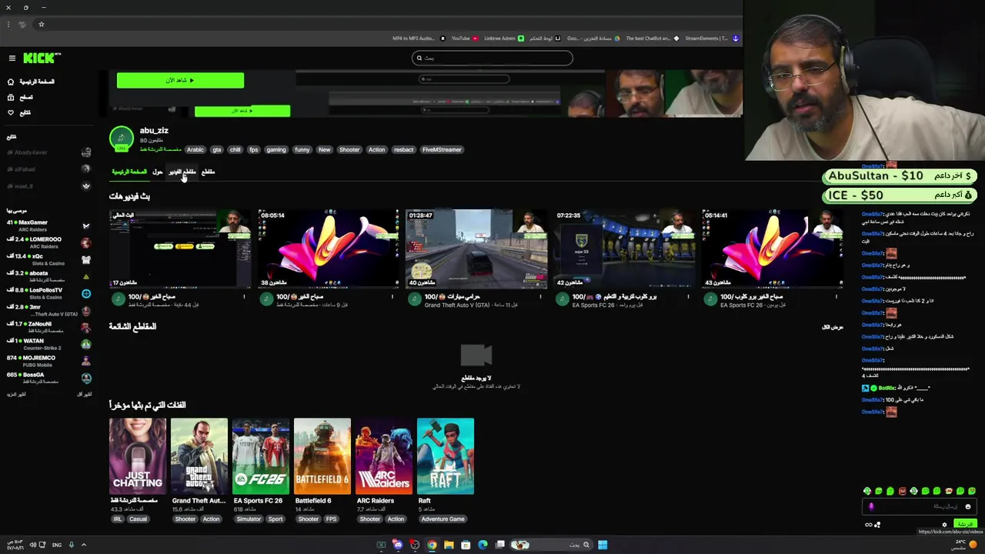
Task: Click the Simulator tag under EA Sports FC 26
Action: tap(249, 519)
